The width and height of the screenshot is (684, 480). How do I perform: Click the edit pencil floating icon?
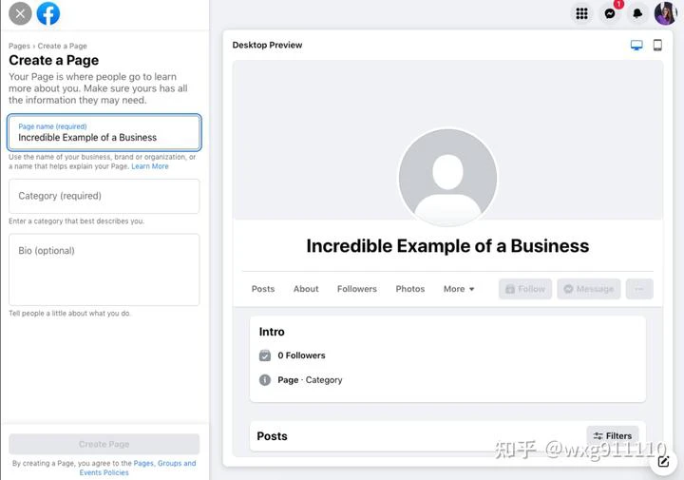[663, 461]
